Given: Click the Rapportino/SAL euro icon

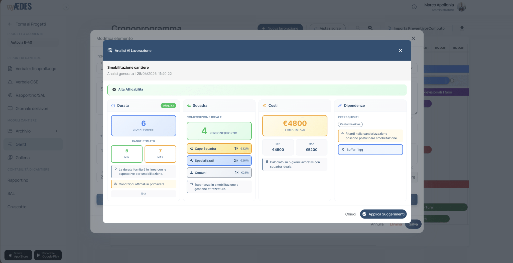Looking at the screenshot, I should [x=10, y=95].
